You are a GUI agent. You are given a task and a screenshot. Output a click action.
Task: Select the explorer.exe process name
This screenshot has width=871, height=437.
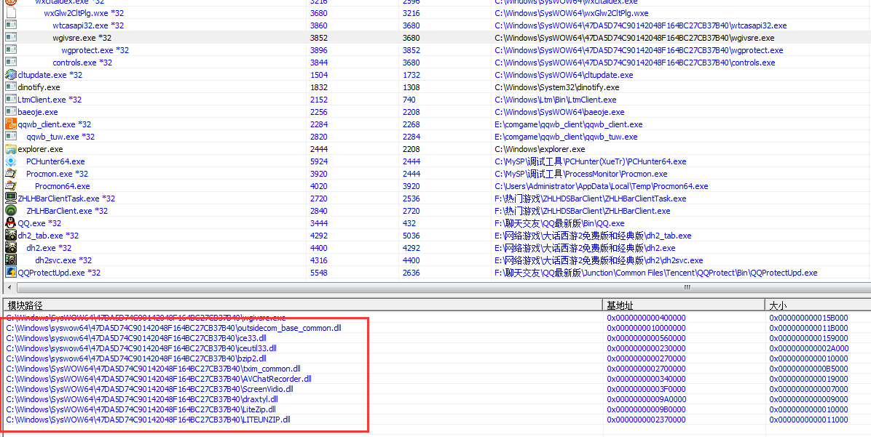click(41, 149)
